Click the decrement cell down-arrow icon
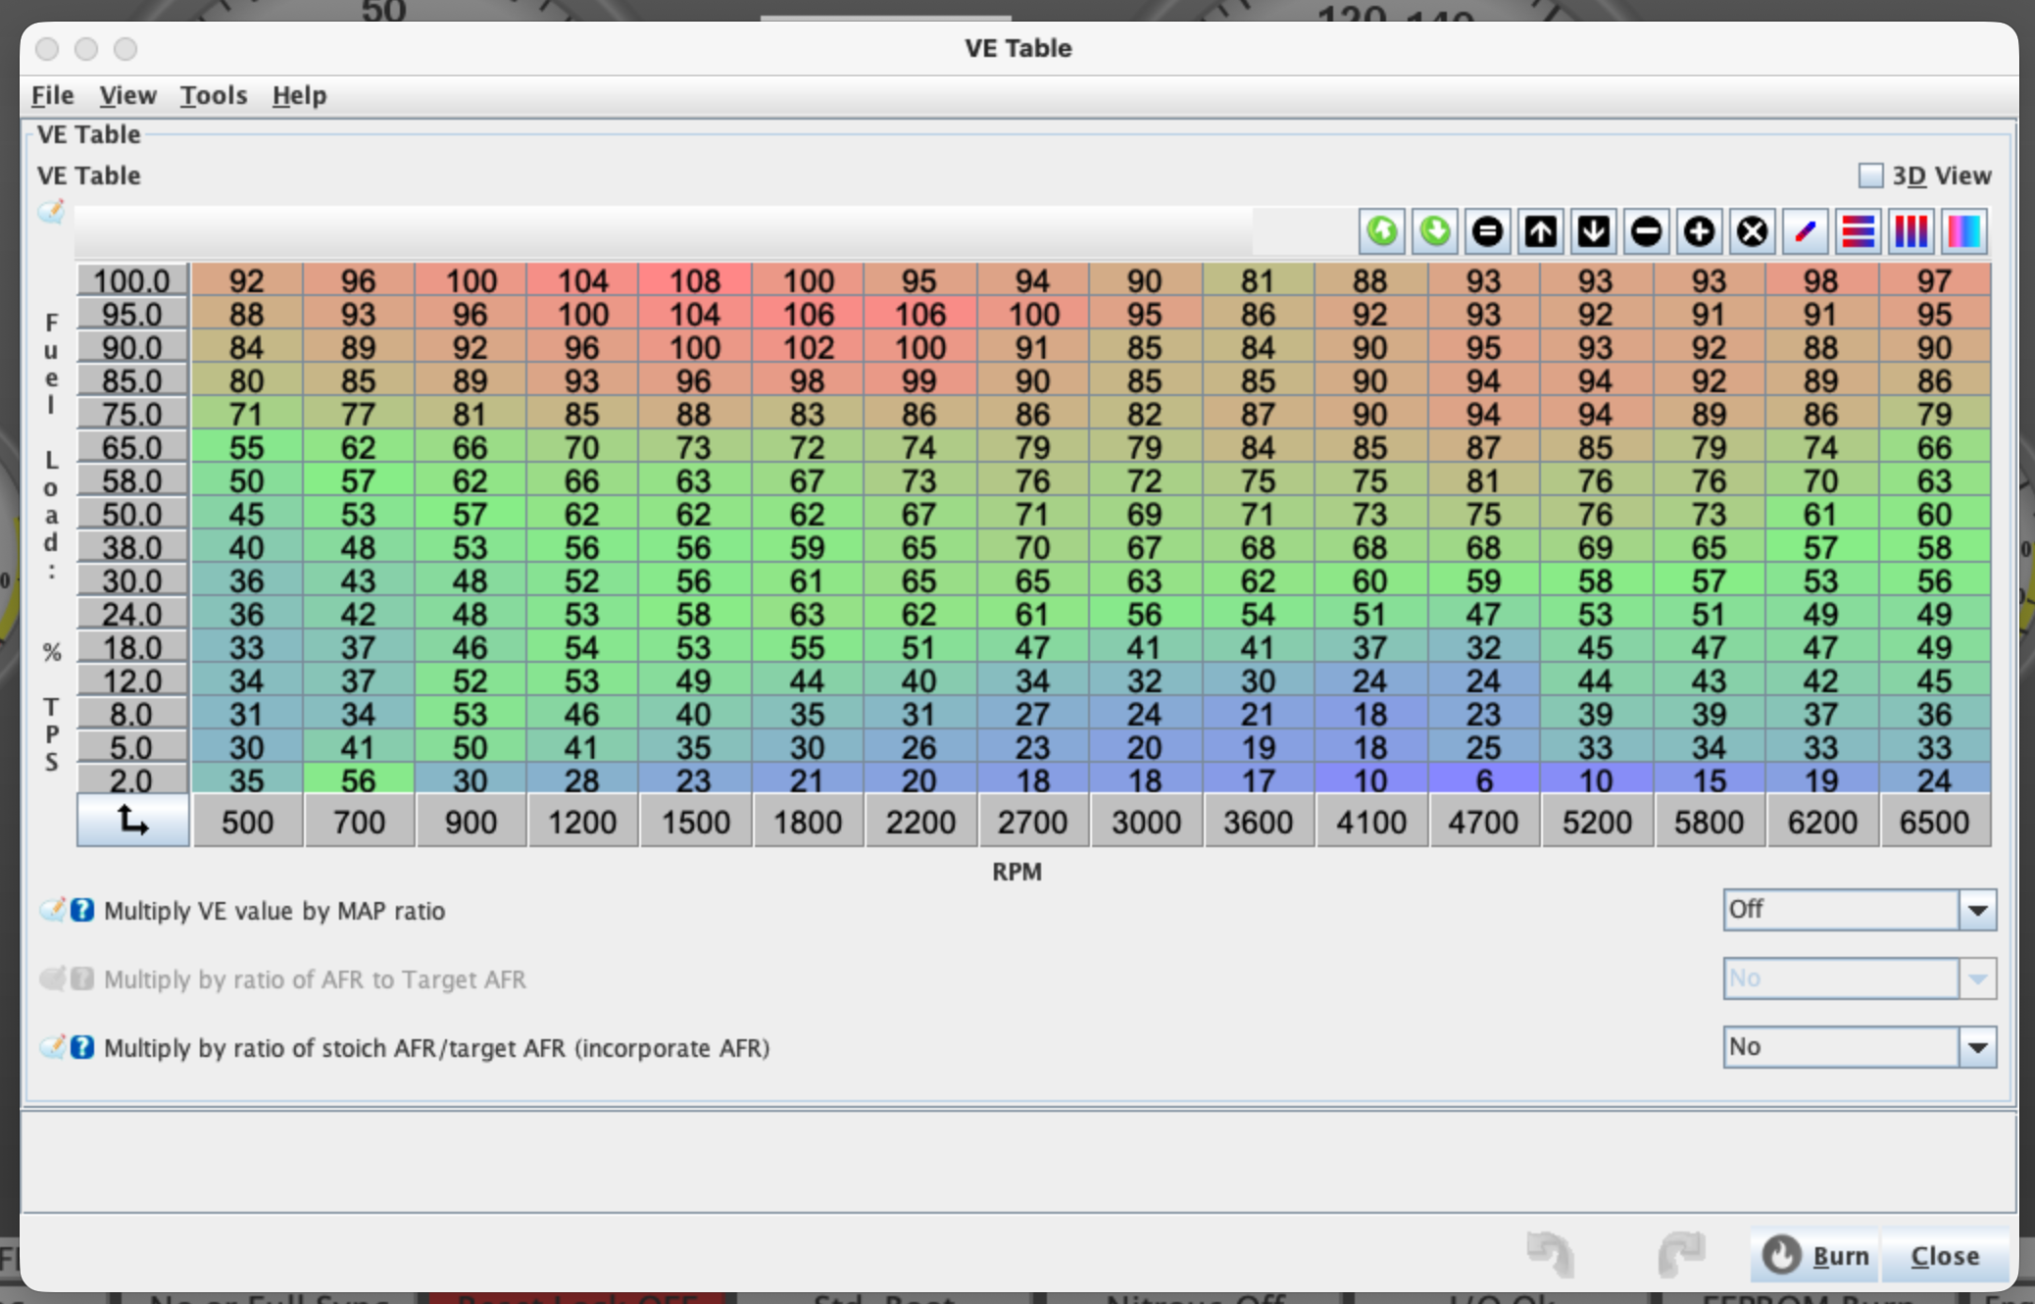The width and height of the screenshot is (2035, 1304). [x=1593, y=231]
